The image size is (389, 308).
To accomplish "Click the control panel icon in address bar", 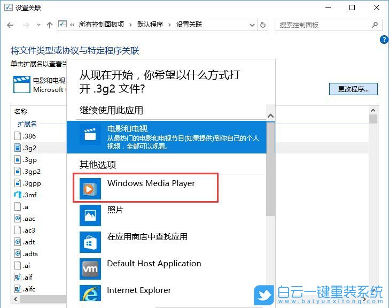I will click(63, 24).
